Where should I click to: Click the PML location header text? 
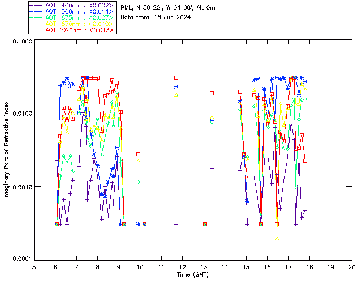click(x=168, y=8)
